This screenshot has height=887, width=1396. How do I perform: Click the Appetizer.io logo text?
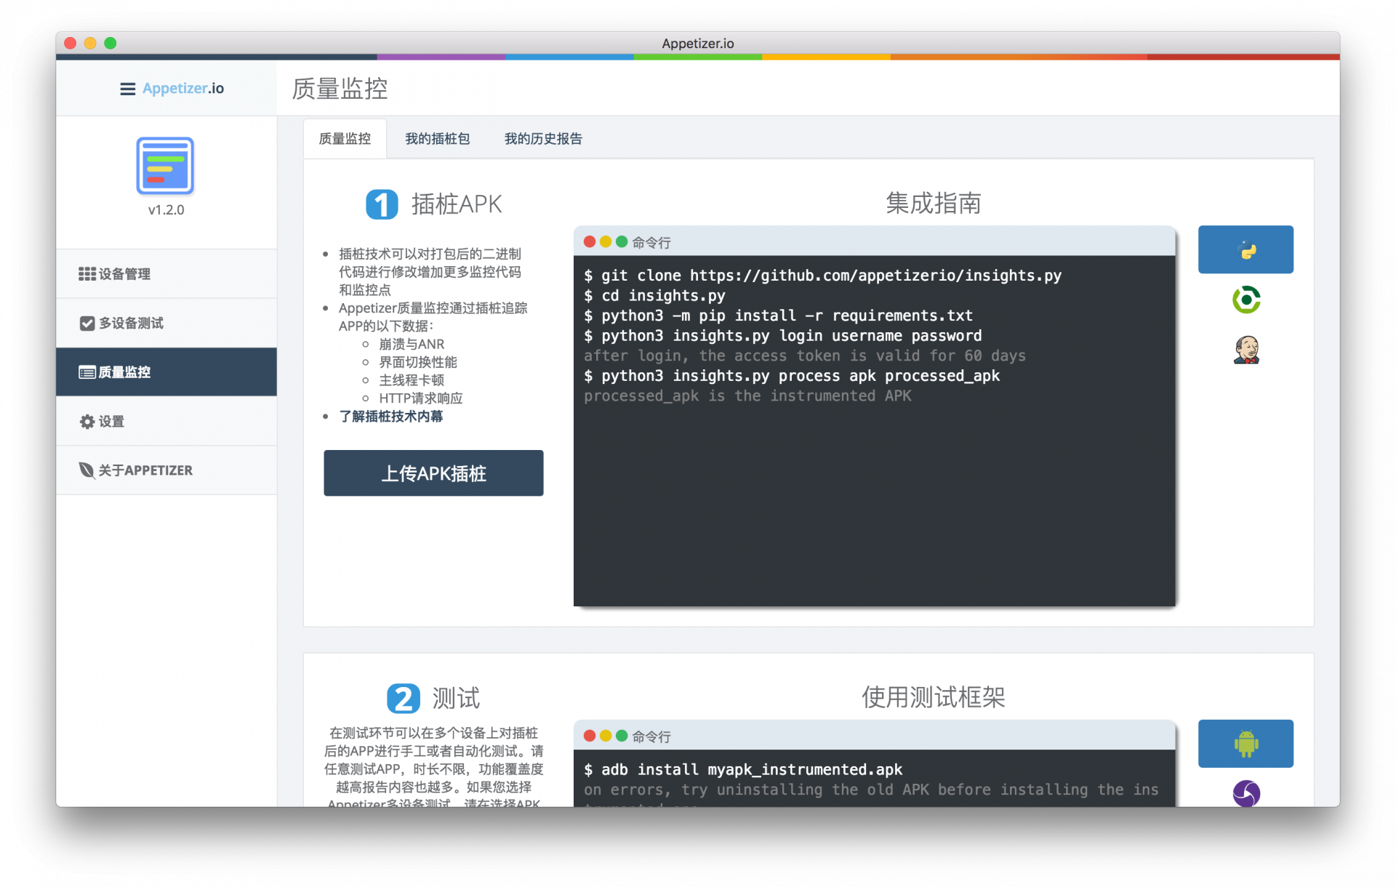click(x=183, y=89)
